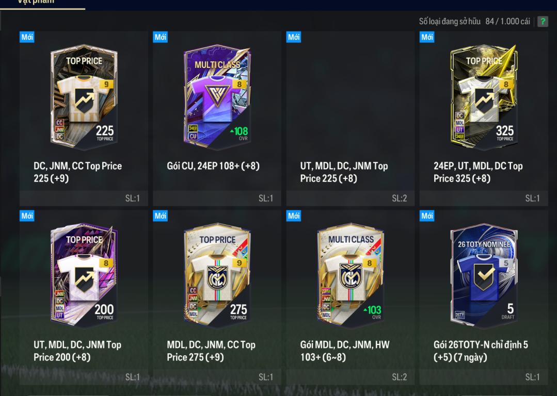The height and width of the screenshot is (396, 557).
Task: Open the green question mark help icon
Action: point(543,21)
